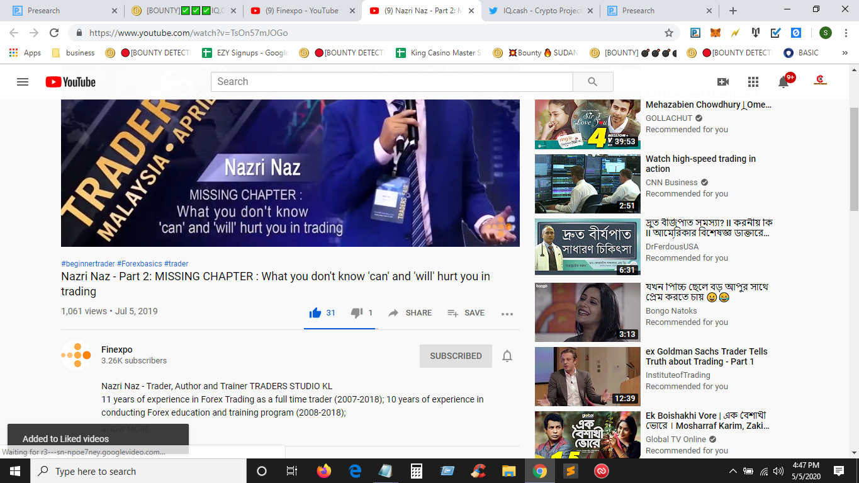
Task: Click the YouTube search magnifier button
Action: point(592,82)
